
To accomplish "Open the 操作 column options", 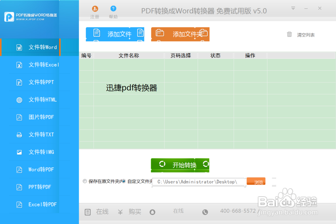I will [x=250, y=55].
